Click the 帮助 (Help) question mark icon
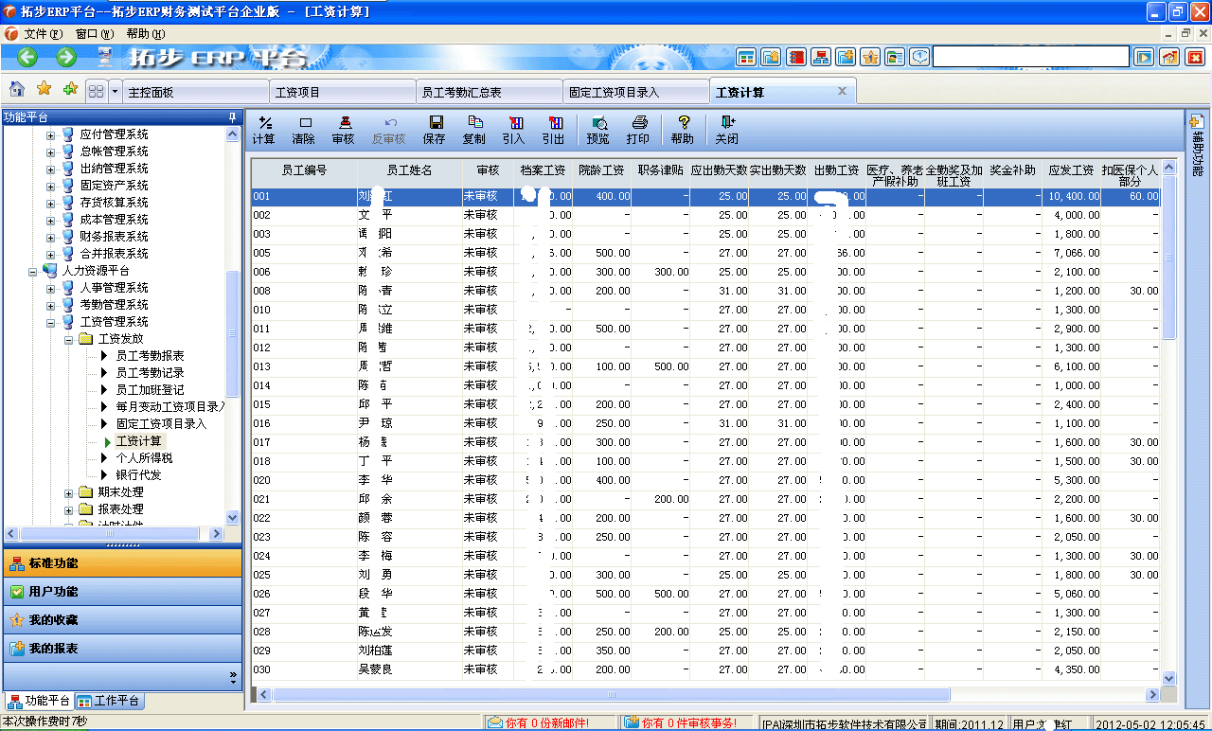Viewport: 1212px width, 731px height. coord(683,129)
